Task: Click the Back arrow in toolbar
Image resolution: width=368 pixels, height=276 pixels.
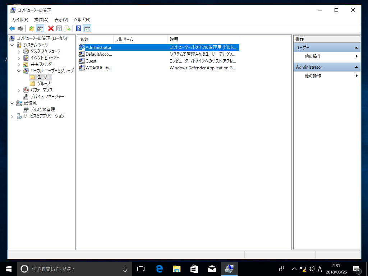Action: (12, 28)
